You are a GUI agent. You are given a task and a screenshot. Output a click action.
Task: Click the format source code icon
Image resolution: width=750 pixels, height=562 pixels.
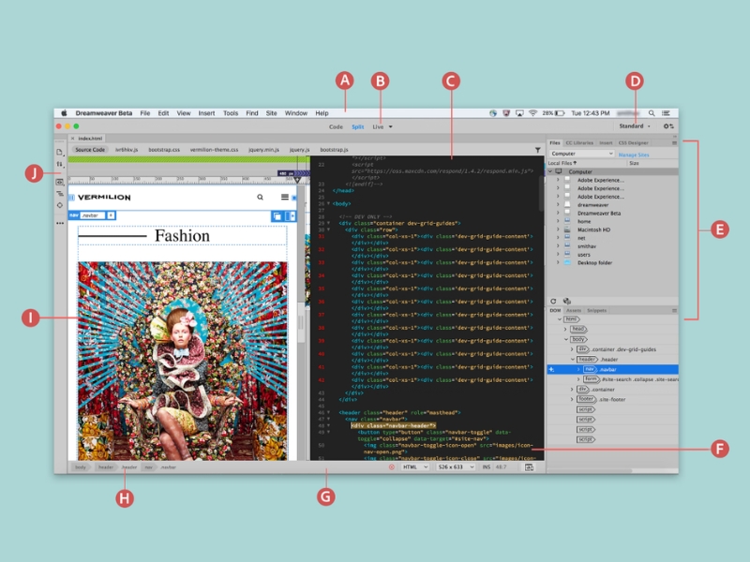tap(59, 194)
